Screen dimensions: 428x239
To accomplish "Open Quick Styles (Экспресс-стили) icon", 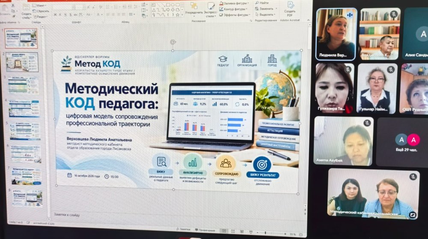I will click(x=211, y=6).
